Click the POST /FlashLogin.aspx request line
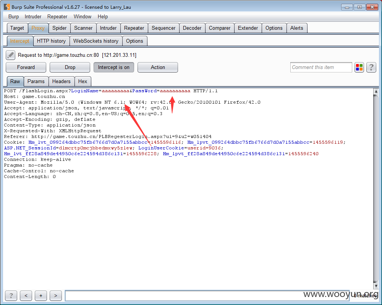The image size is (382, 305). [x=111, y=91]
